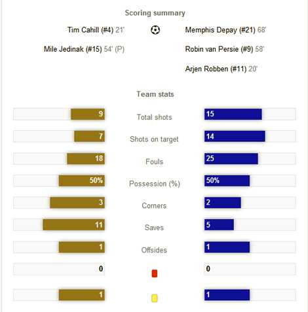Viewport: 308px width, 312px height.
Task: Open Memphis Depay (#21) scorer entry
Action: point(225,30)
